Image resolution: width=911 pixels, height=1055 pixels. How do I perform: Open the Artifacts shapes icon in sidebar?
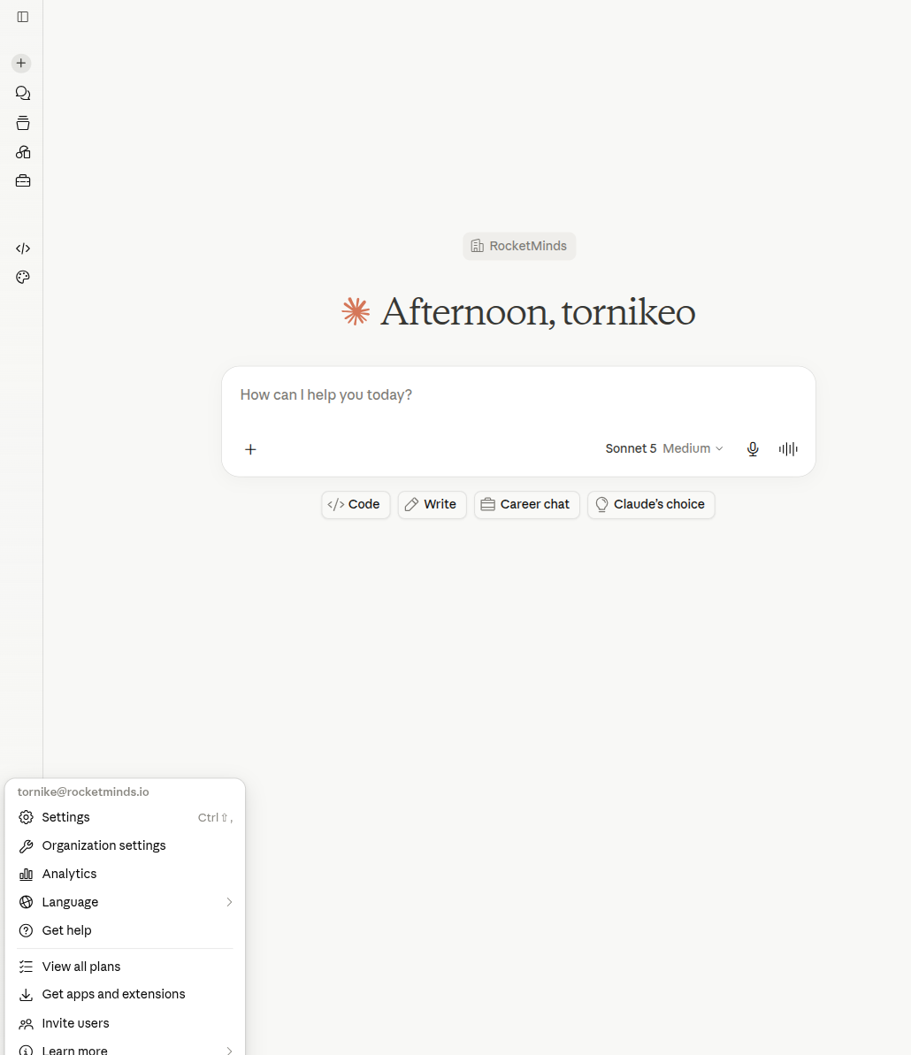point(23,152)
